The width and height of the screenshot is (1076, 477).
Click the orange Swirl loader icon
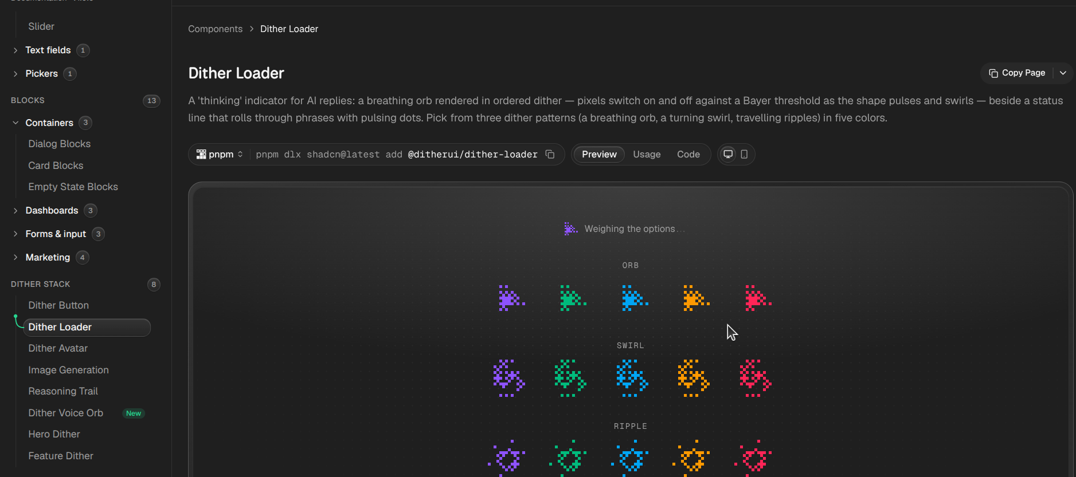694,379
